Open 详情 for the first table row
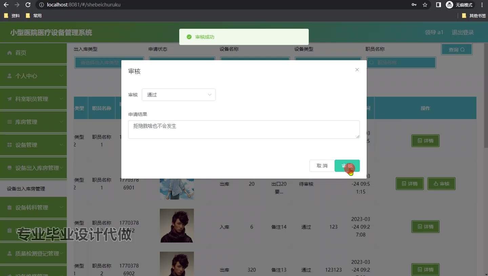 click(425, 141)
